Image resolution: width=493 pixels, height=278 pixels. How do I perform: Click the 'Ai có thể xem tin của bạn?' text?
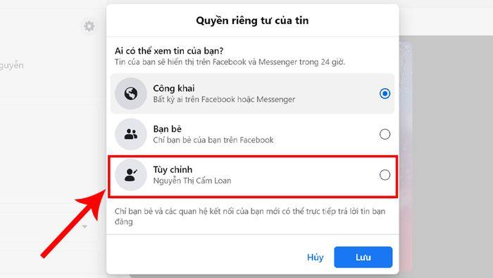pos(169,51)
